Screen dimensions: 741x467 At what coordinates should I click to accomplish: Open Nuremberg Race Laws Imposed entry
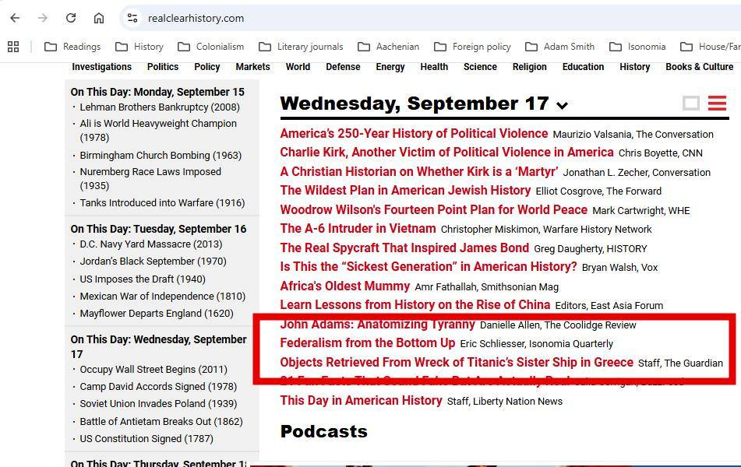[150, 178]
